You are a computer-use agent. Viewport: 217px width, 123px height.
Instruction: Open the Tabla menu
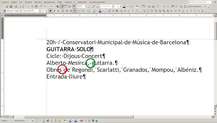60,2
